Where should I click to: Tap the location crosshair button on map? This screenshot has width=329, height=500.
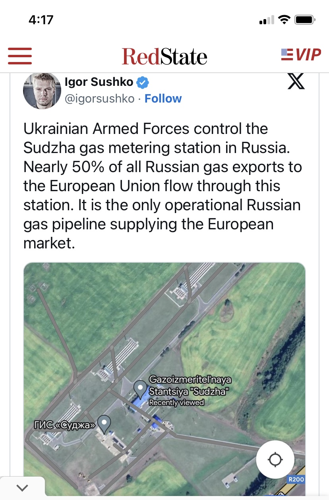tap(275, 459)
